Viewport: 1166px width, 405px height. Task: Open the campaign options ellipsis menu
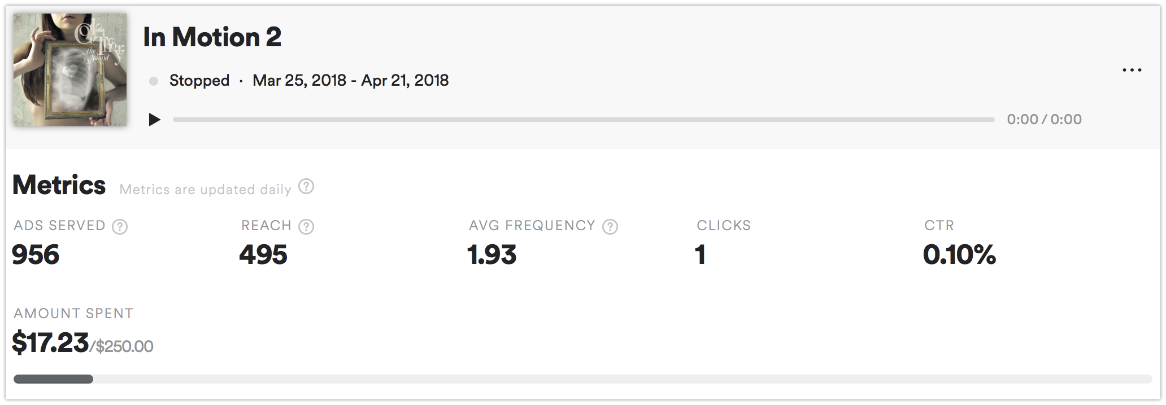pyautogui.click(x=1133, y=69)
